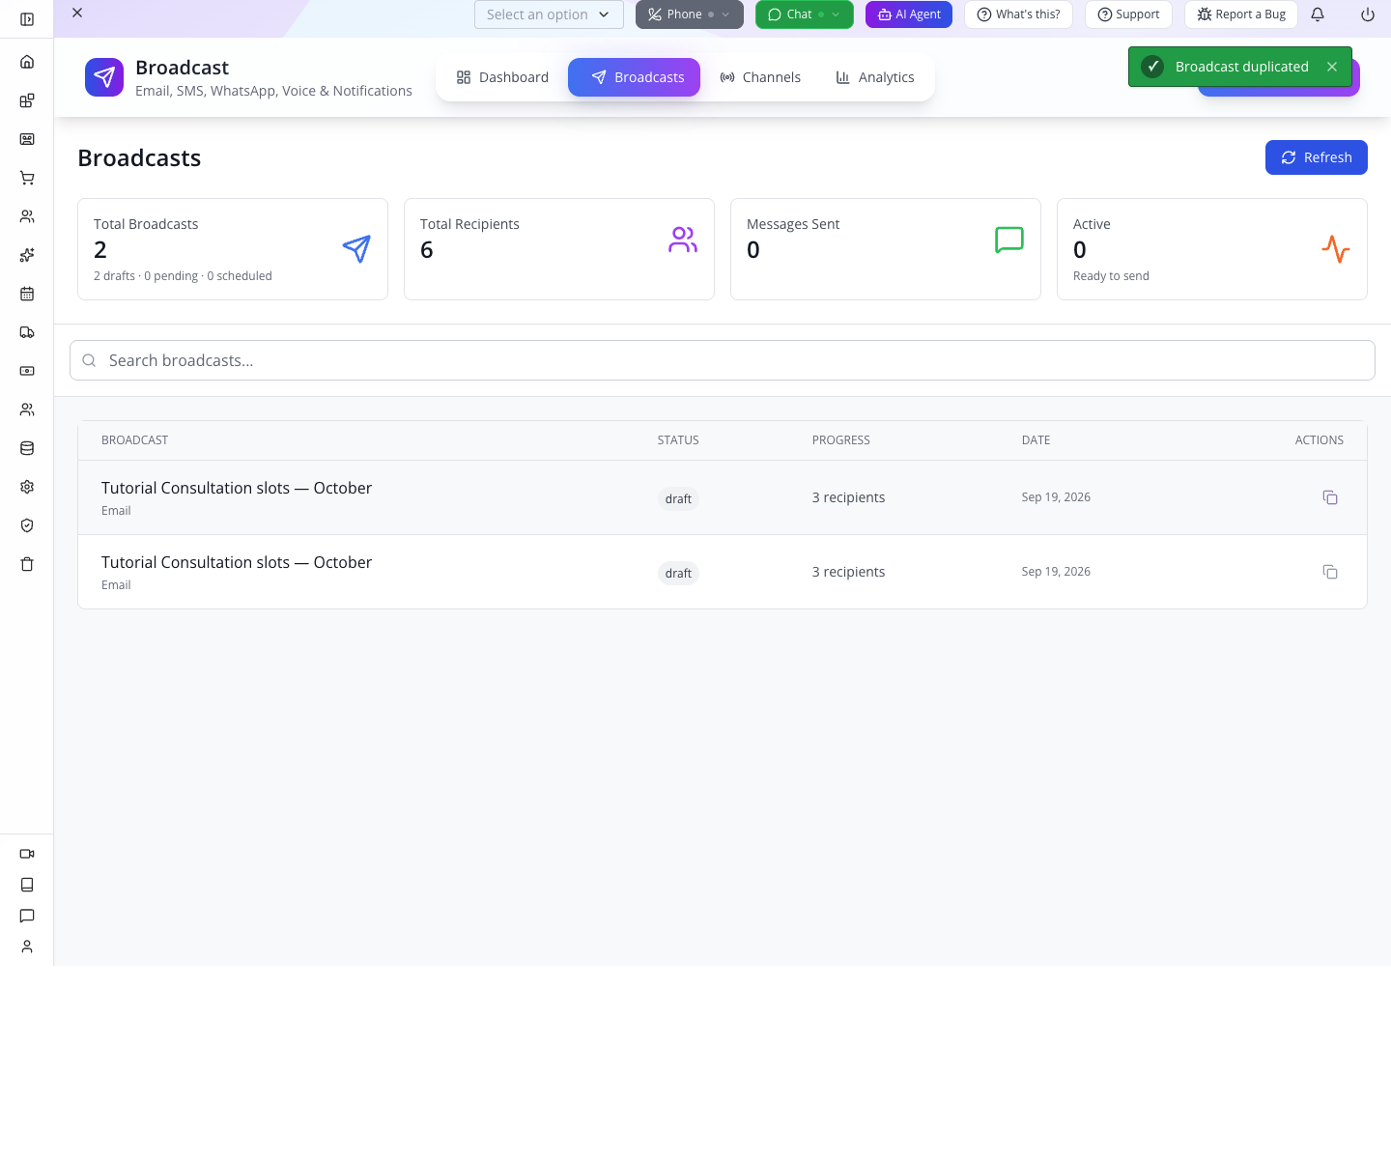Open the single-user profile sidebar icon
Viewport: 1391px width, 1159px height.
tap(27, 947)
